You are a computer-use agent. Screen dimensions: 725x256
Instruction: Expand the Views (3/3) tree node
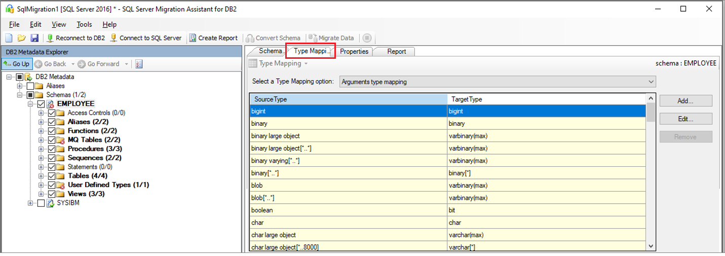coord(42,194)
